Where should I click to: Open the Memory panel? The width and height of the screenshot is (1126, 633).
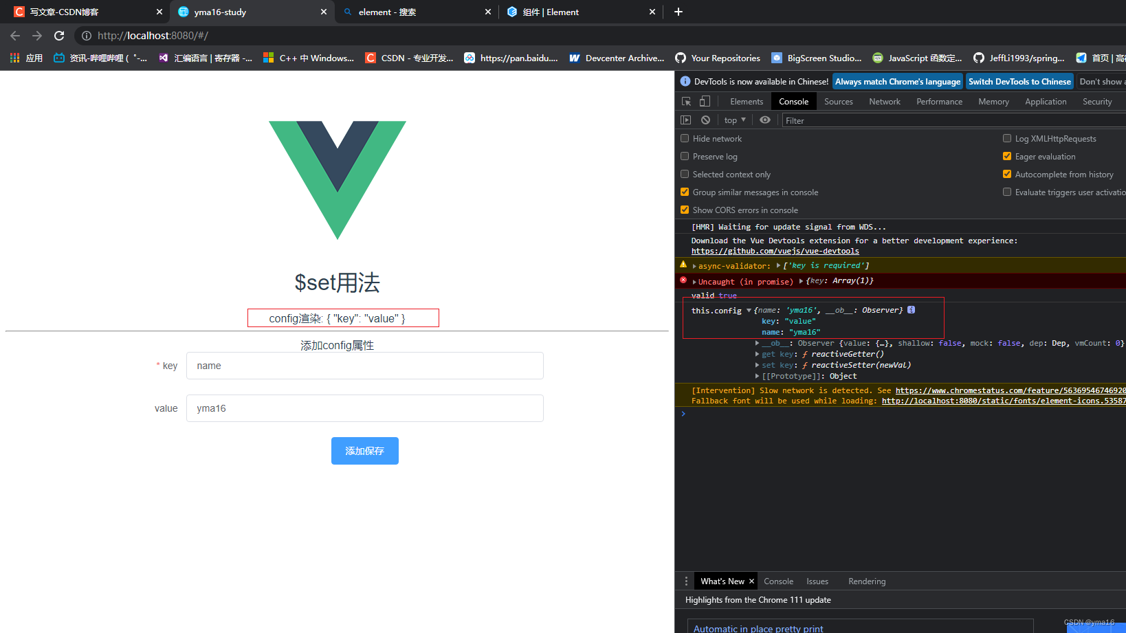(x=993, y=102)
